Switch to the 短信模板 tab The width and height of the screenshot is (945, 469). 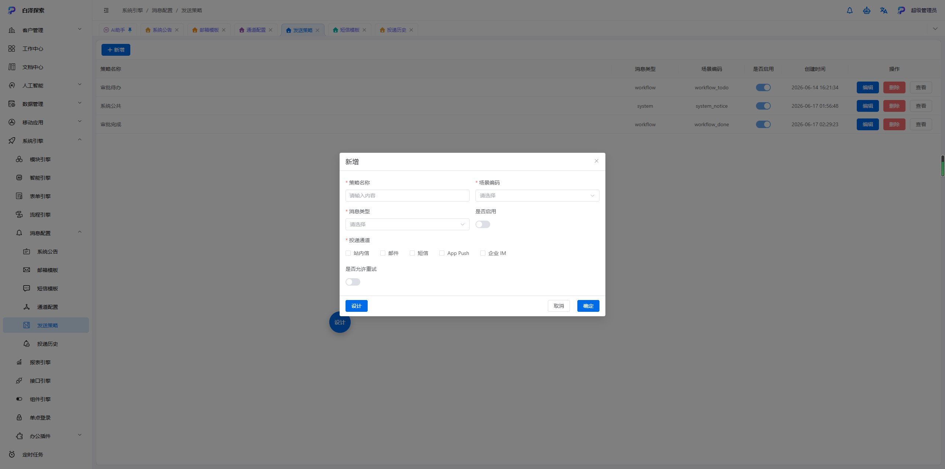350,30
